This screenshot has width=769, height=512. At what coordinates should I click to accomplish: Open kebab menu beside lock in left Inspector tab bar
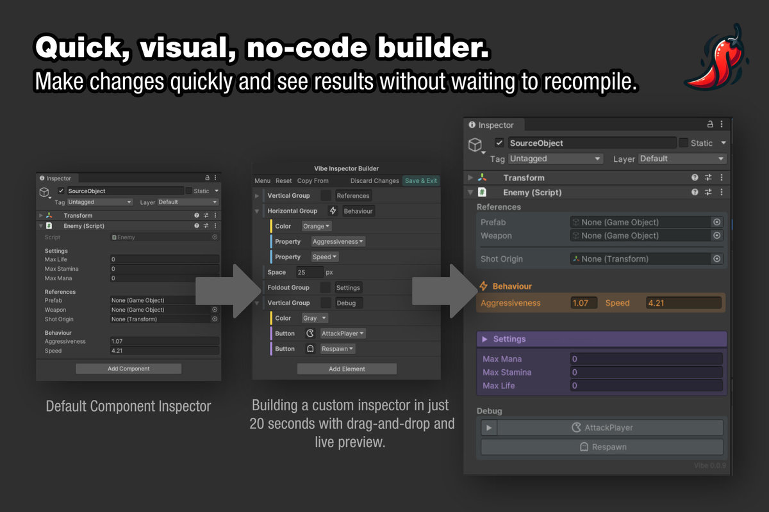point(215,178)
